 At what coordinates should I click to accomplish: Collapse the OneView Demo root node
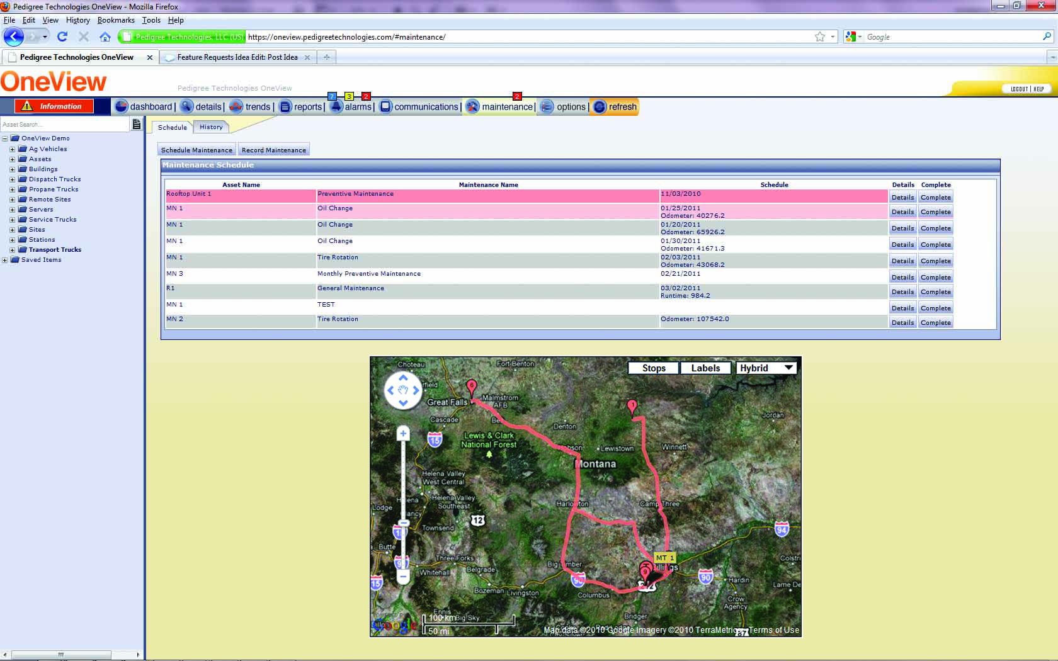[4, 138]
